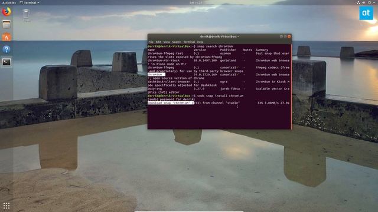Launch Firefox from the dock
Screen dimensions: 378x212
coord(6,12)
